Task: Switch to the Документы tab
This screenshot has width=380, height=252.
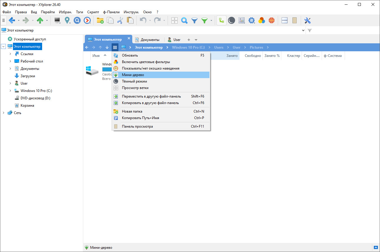Action: (147, 40)
